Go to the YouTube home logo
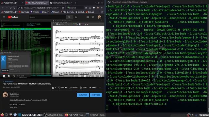The width and height of the screenshot is (209, 117). (x=13, y=17)
